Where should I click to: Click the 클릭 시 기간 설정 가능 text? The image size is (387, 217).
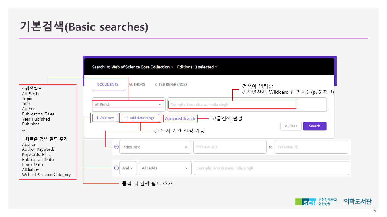click(179, 131)
